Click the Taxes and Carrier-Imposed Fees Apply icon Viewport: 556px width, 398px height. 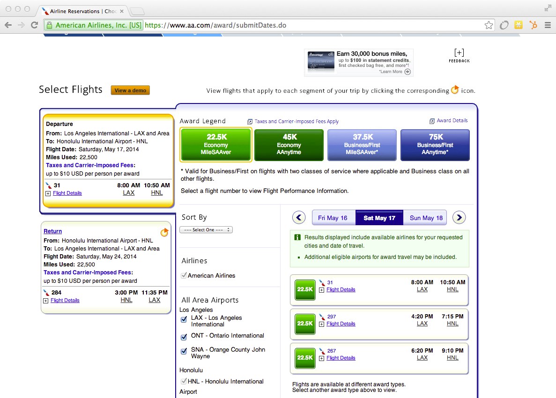pos(250,121)
